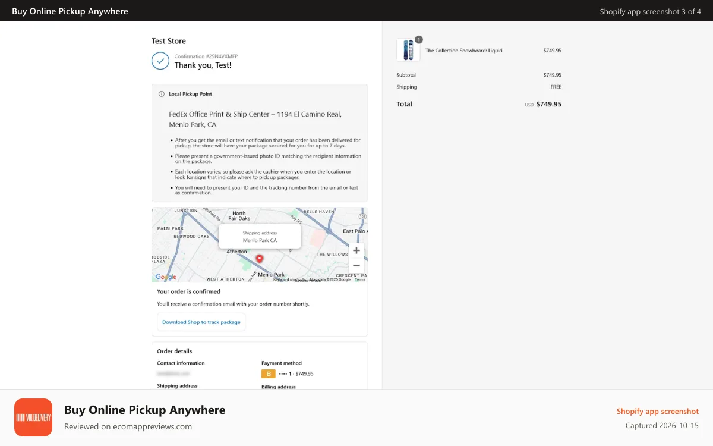The width and height of the screenshot is (713, 446).
Task: Click the Shipping address heading under Order details
Action: point(177,385)
